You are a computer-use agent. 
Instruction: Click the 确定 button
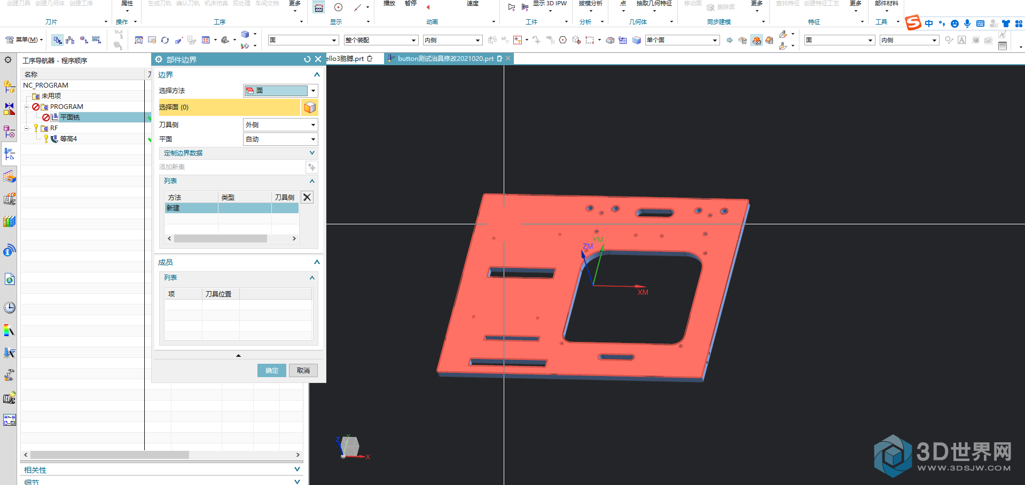pos(272,371)
